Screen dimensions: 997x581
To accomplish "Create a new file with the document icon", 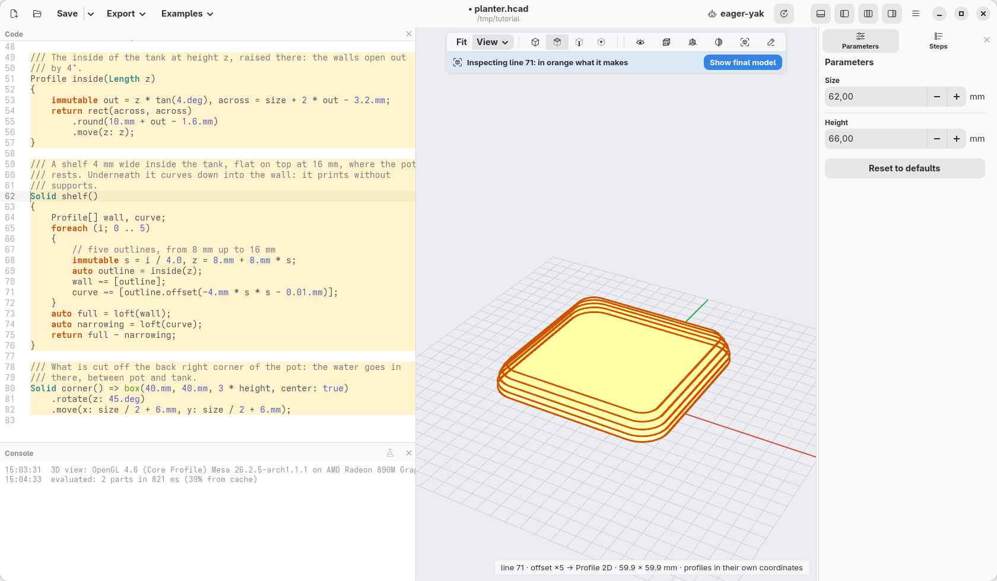I will (14, 14).
